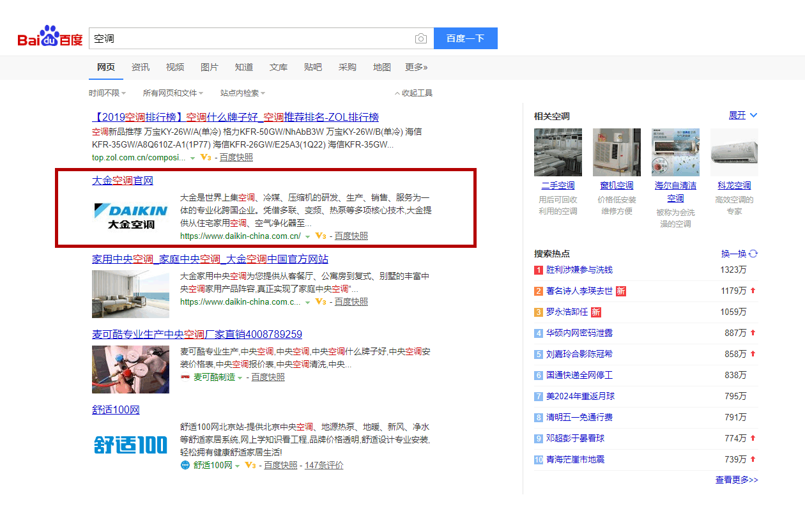This screenshot has width=805, height=511.
Task: Click 麦可酷制造 red source icon
Action: click(x=185, y=377)
